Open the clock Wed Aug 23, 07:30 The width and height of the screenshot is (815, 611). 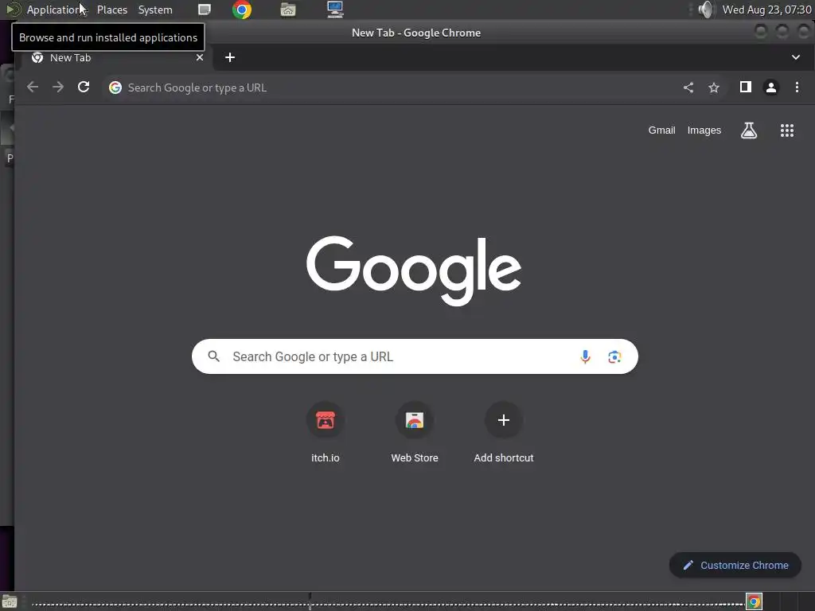(766, 10)
